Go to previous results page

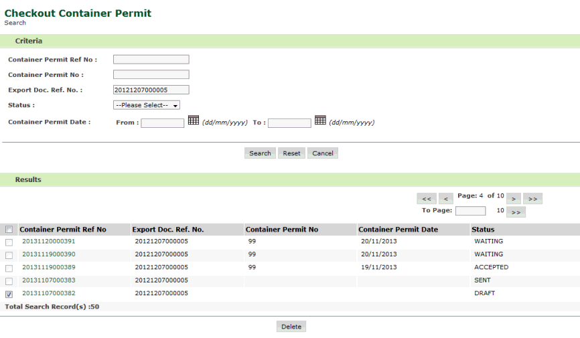(445, 199)
